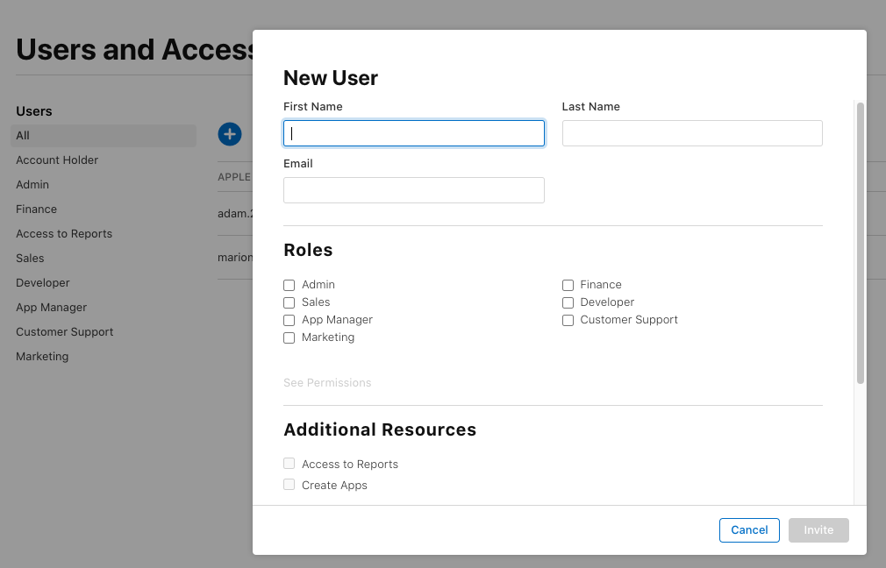Viewport: 886px width, 568px height.
Task: Select Account Holder in Users sidebar
Action: tap(57, 160)
